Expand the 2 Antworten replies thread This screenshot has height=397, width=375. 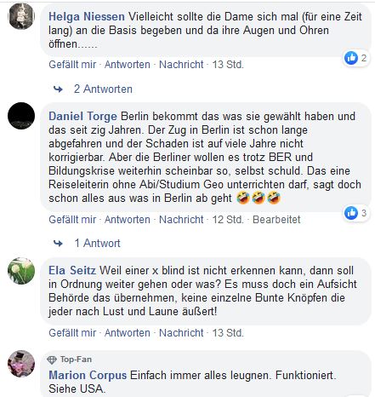[103, 89]
